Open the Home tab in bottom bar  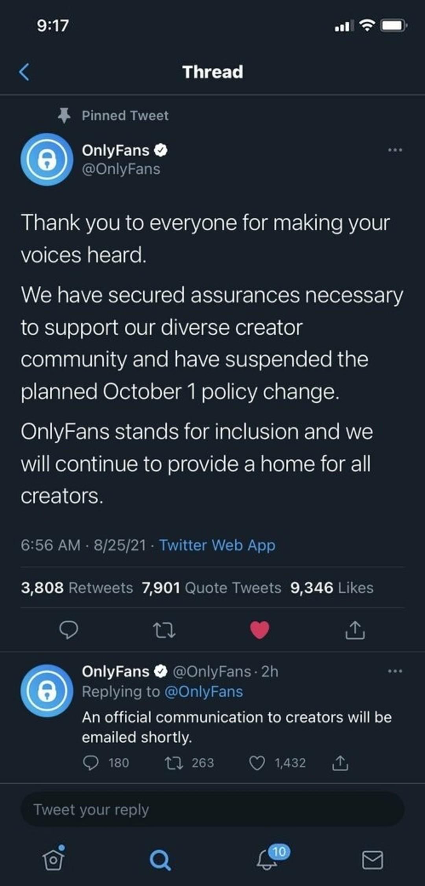pyautogui.click(x=53, y=859)
